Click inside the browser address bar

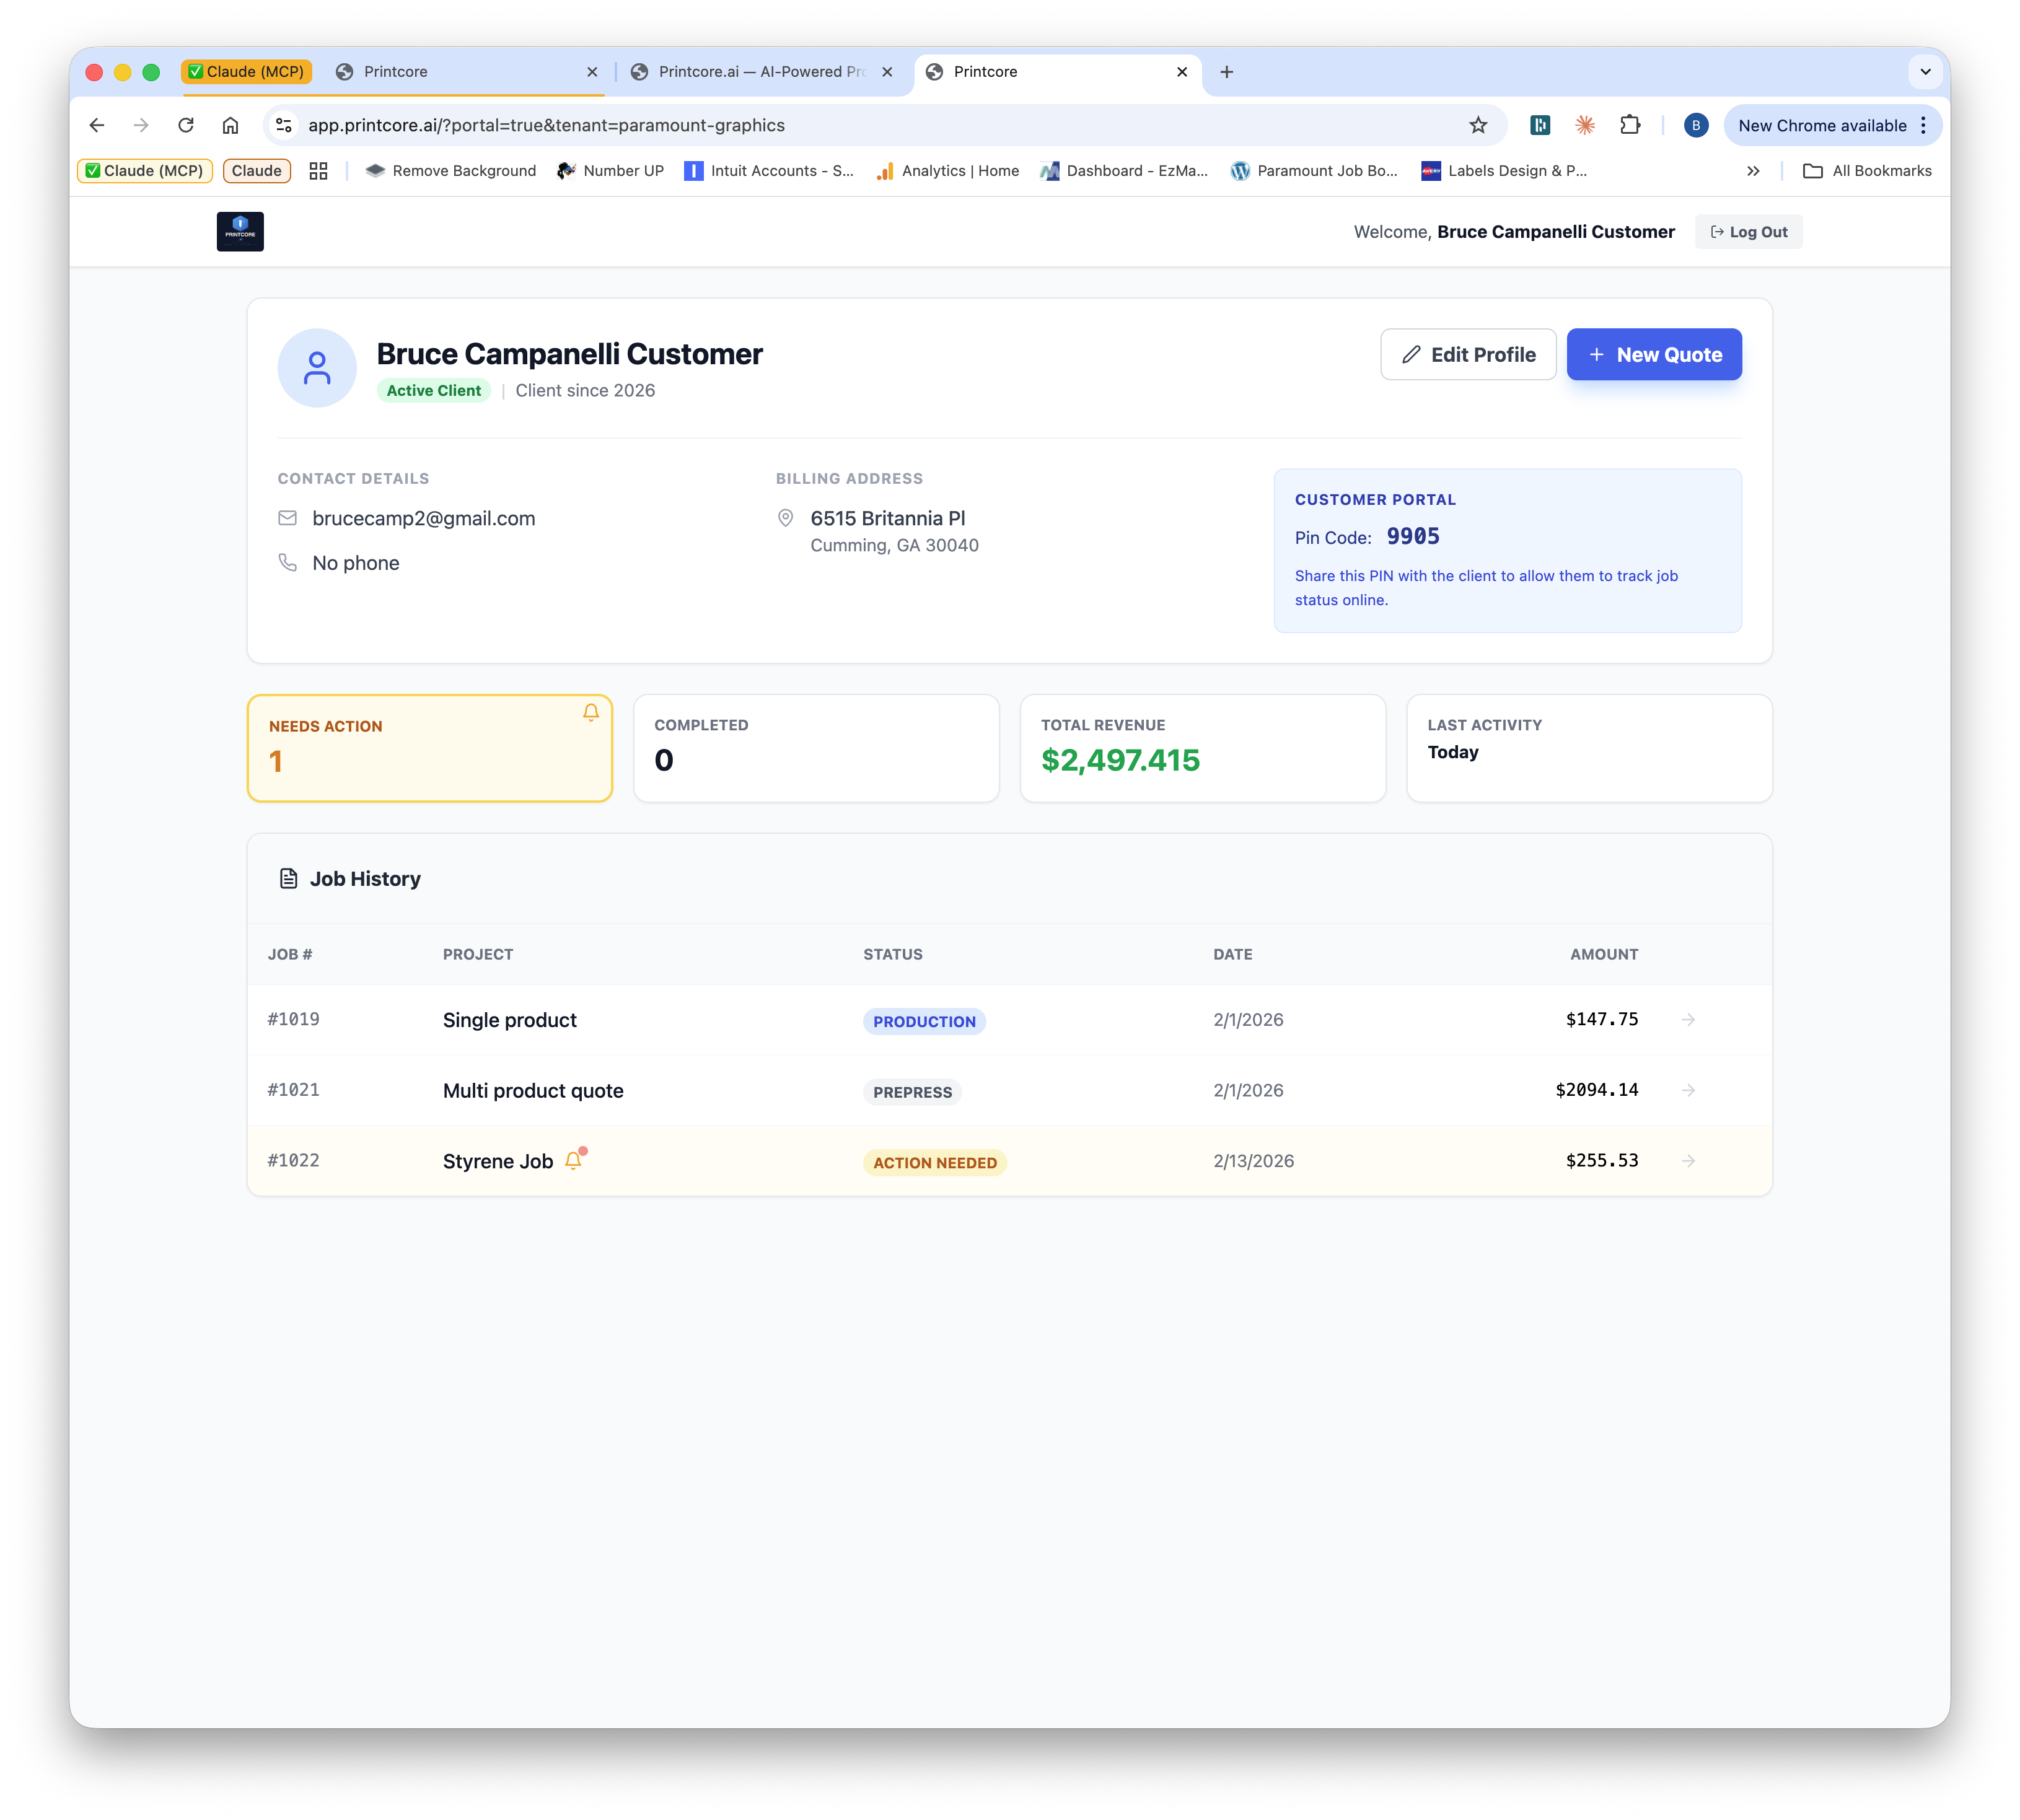(x=700, y=125)
